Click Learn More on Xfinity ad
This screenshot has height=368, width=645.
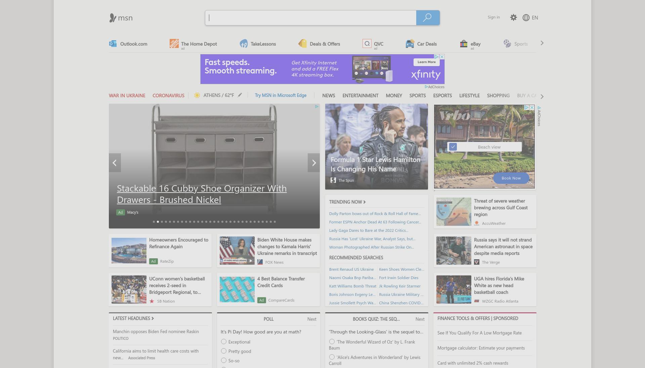click(x=426, y=62)
